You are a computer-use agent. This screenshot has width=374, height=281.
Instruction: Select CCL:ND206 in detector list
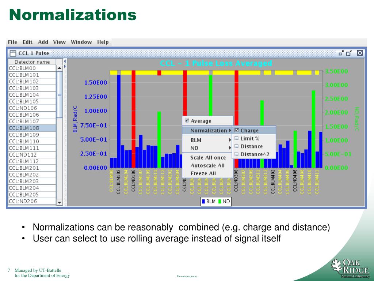click(32, 201)
